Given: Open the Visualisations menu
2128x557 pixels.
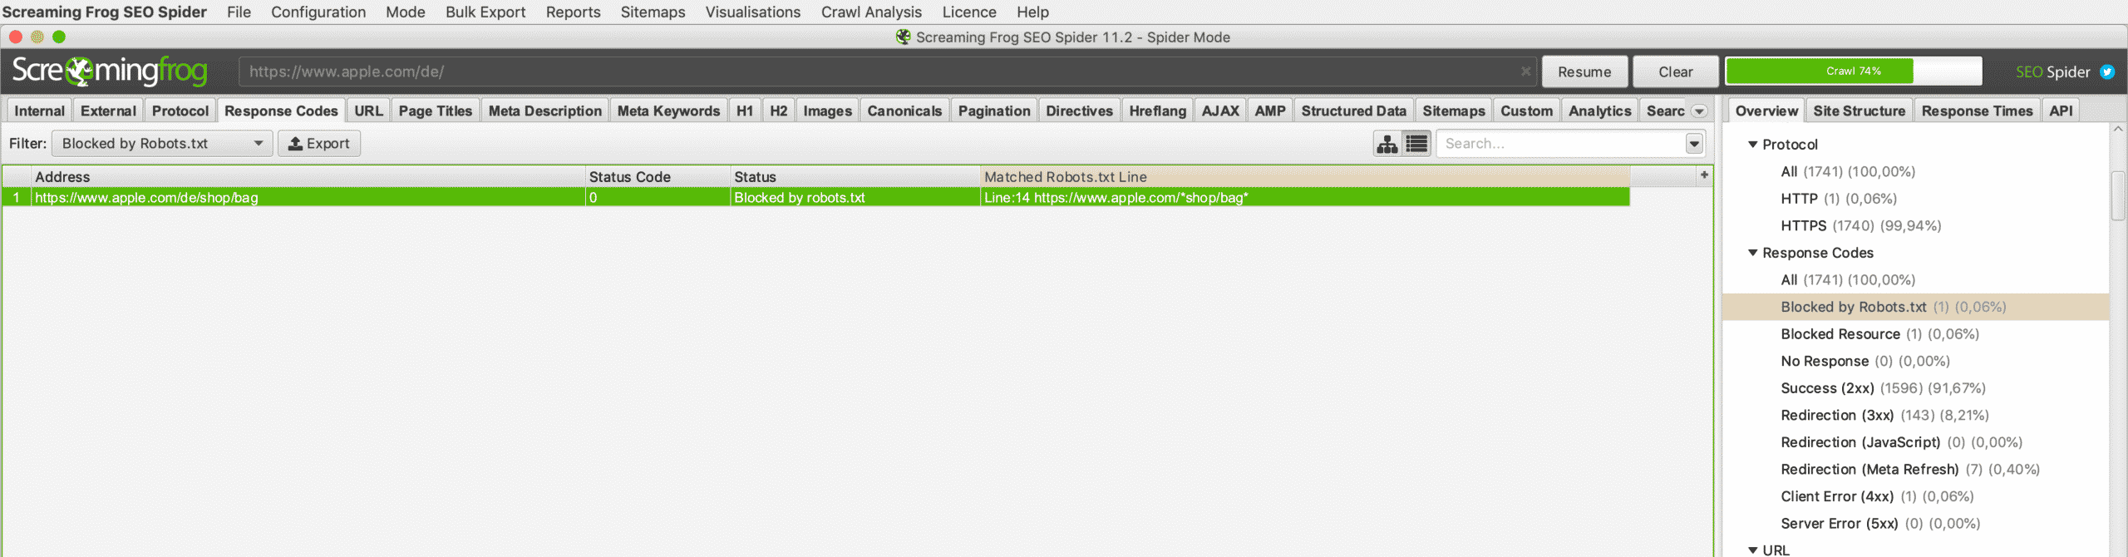Looking at the screenshot, I should [x=753, y=12].
